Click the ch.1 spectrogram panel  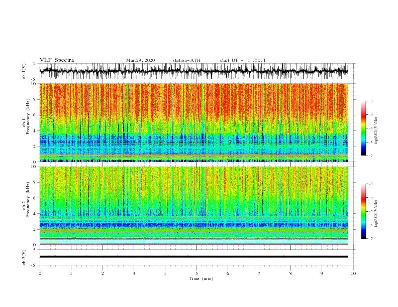193,122
